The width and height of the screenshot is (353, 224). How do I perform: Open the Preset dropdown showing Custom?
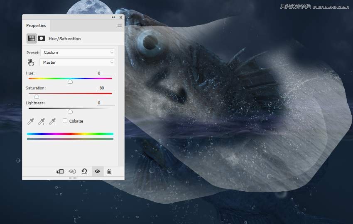pos(77,53)
